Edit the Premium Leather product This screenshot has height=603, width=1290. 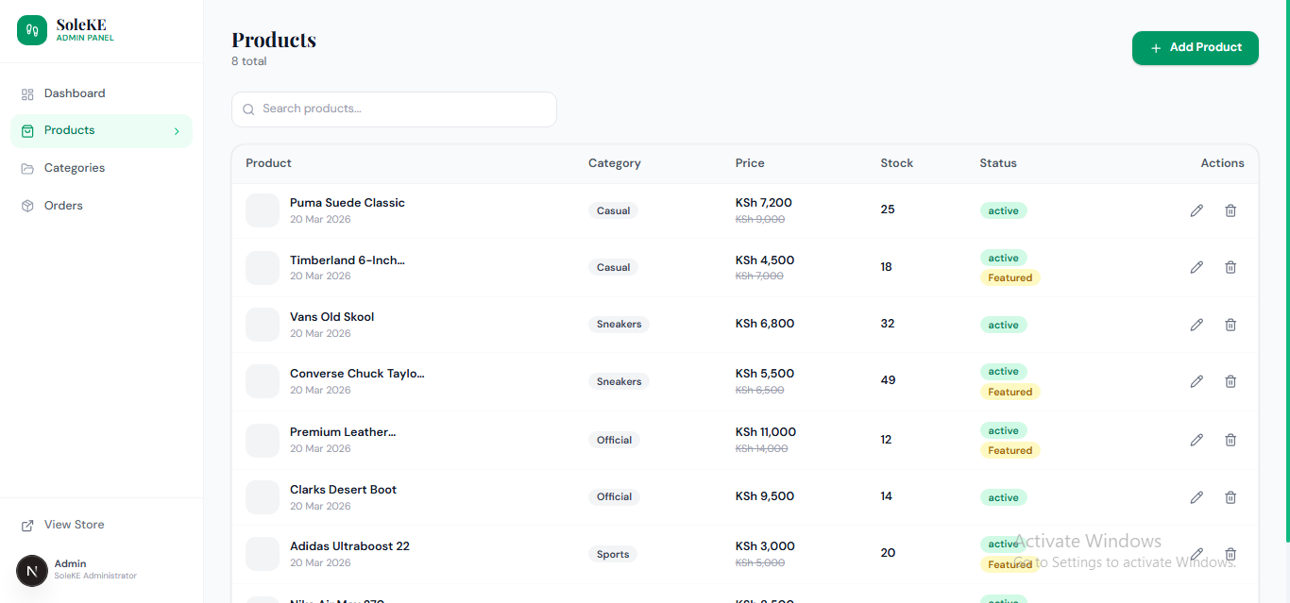click(x=1197, y=440)
